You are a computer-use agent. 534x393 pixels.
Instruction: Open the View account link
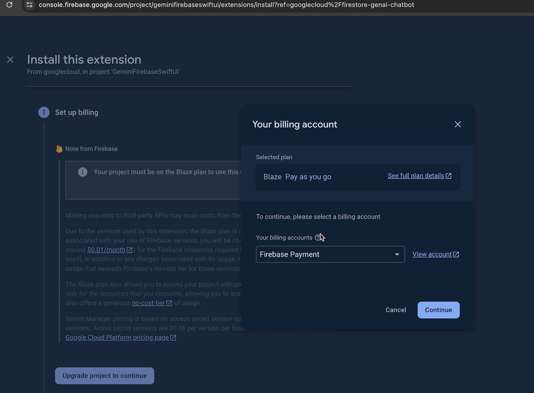click(x=432, y=254)
